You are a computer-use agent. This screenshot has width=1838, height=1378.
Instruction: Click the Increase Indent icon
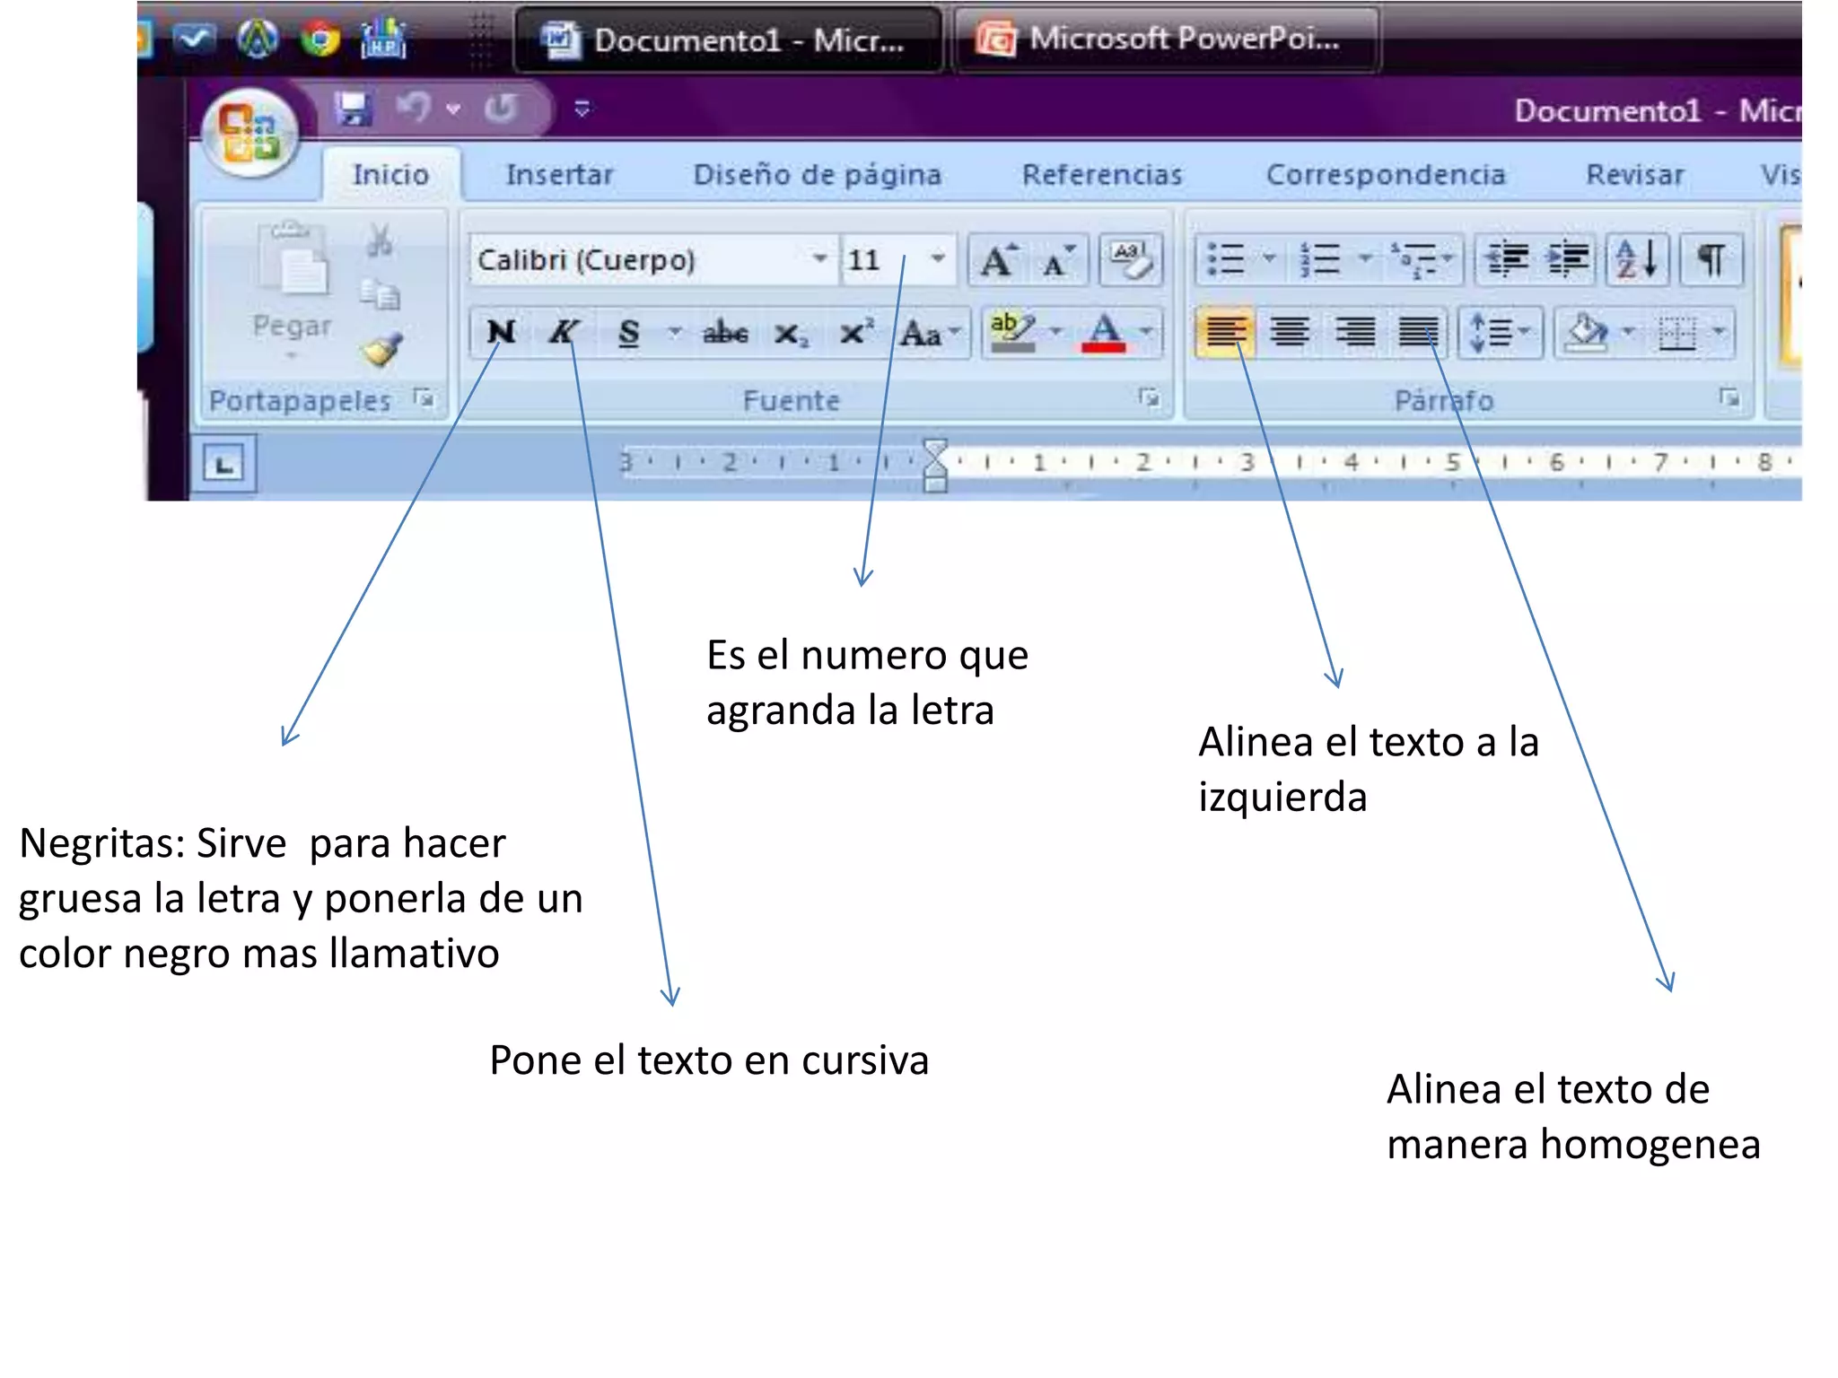[x=1568, y=260]
